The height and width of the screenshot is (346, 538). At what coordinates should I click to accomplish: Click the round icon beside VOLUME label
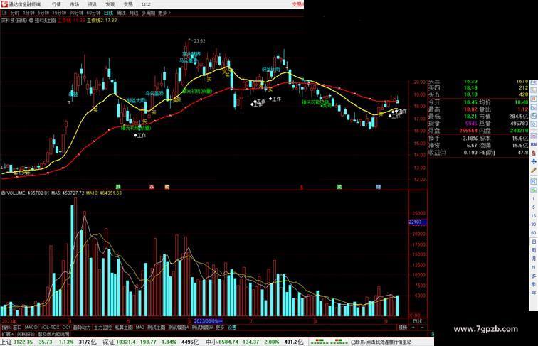click(x=3, y=193)
